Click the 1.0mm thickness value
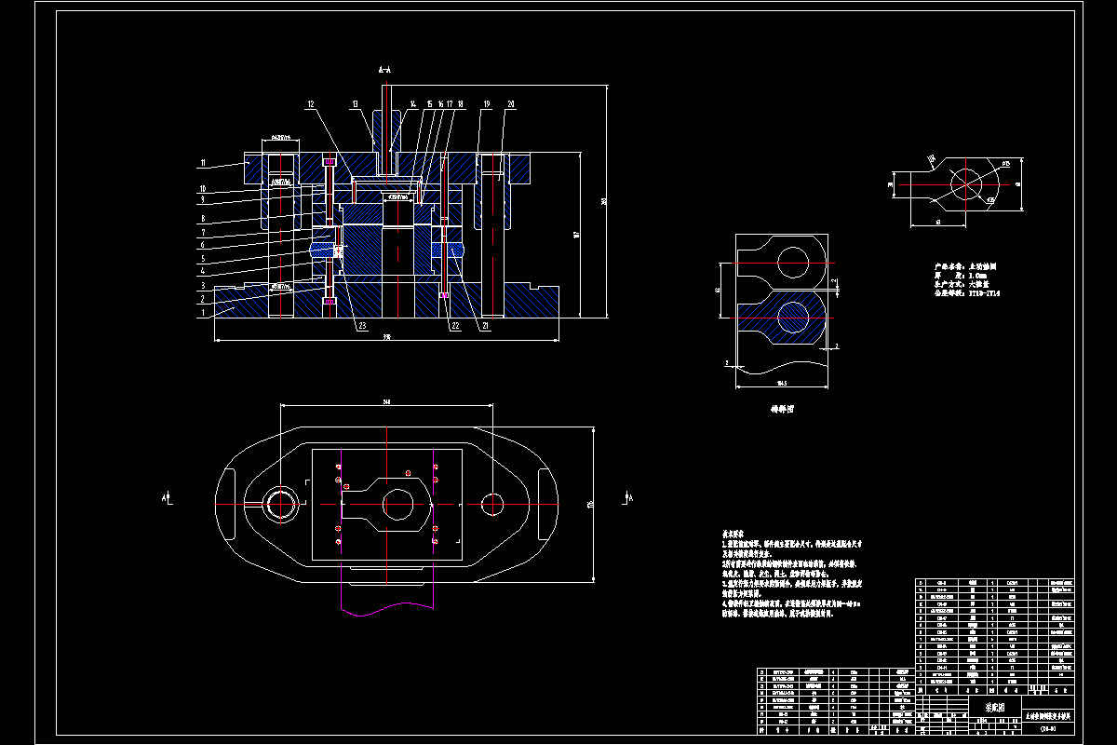The image size is (1117, 745). pos(977,276)
